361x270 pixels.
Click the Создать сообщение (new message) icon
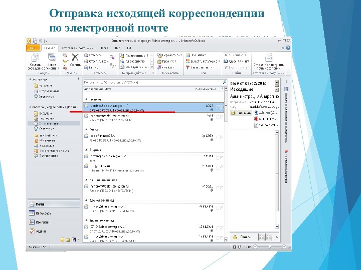(x=35, y=57)
